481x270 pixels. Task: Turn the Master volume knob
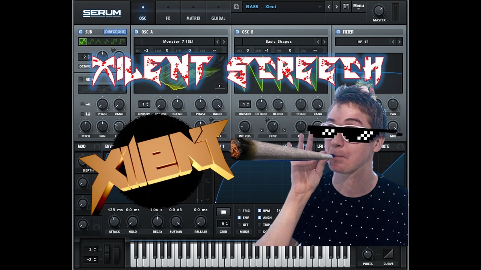point(379,10)
